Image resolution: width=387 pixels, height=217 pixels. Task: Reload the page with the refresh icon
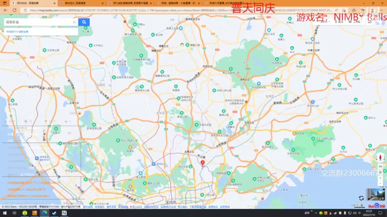pos(15,10)
